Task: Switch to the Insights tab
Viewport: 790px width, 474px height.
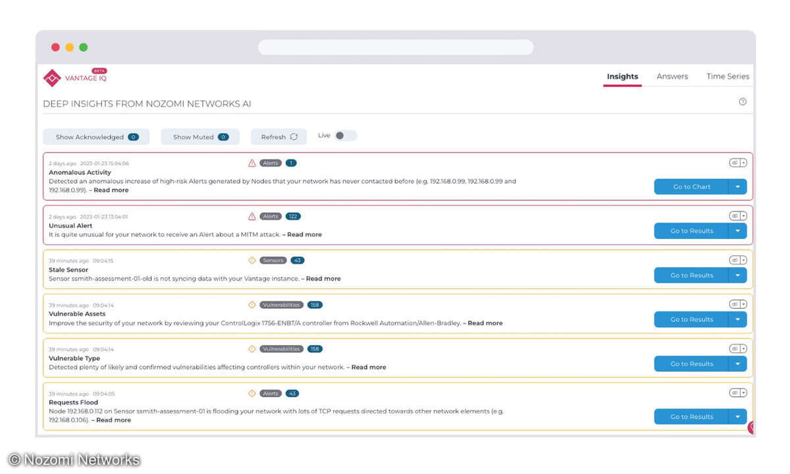Action: pyautogui.click(x=622, y=76)
